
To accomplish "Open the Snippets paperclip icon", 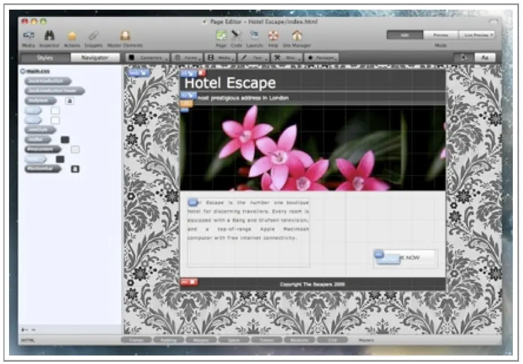I will tap(93, 35).
